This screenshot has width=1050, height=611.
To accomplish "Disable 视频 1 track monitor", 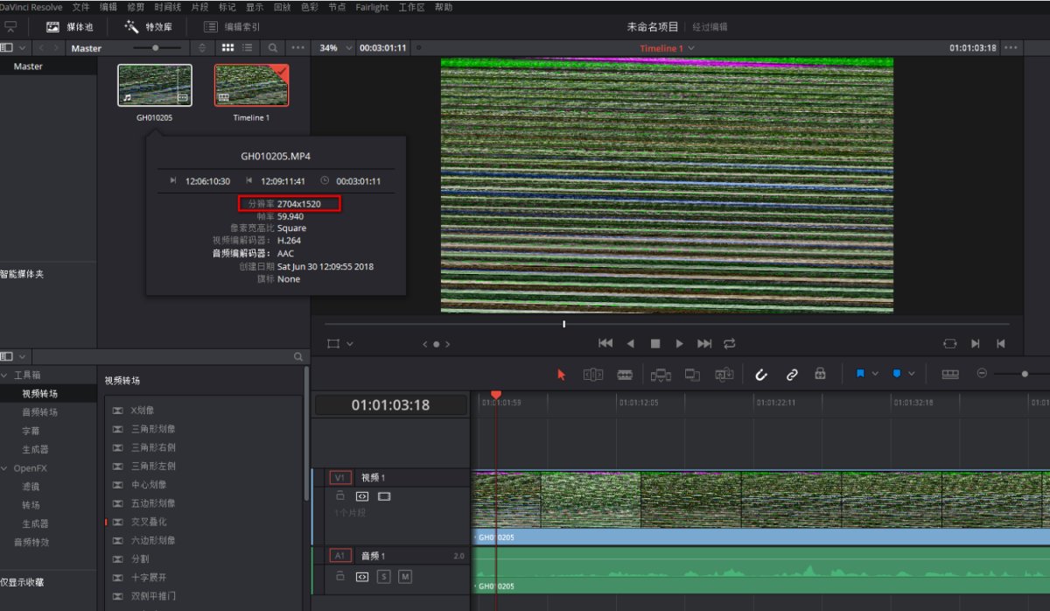I will [x=384, y=496].
